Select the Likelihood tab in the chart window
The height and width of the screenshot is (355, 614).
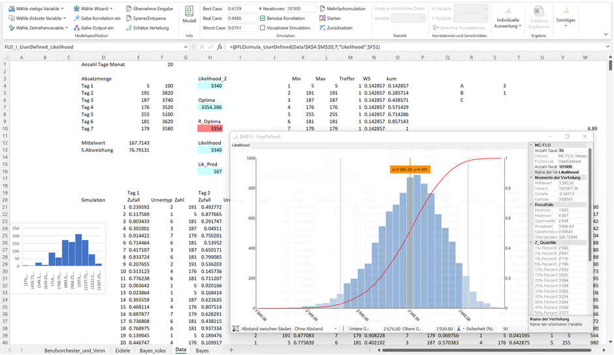click(x=240, y=145)
